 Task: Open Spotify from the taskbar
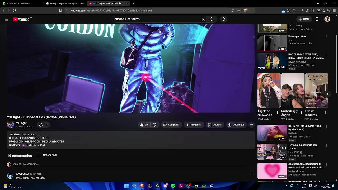pyautogui.click(x=173, y=186)
